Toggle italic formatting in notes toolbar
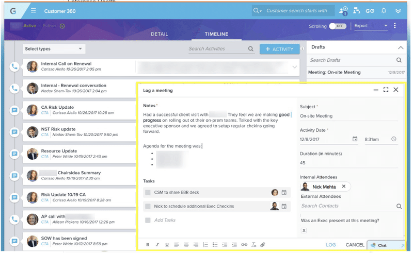This screenshot has width=413, height=253. pos(157,245)
